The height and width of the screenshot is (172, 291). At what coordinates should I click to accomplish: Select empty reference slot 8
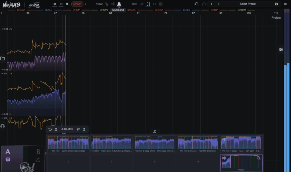point(155,162)
